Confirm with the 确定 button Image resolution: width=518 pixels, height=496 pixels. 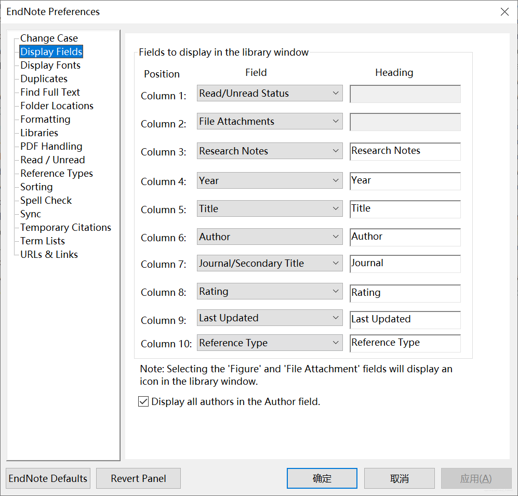click(x=322, y=478)
